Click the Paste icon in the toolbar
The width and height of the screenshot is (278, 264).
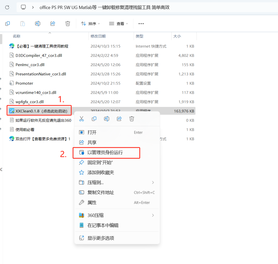(x=22, y=24)
